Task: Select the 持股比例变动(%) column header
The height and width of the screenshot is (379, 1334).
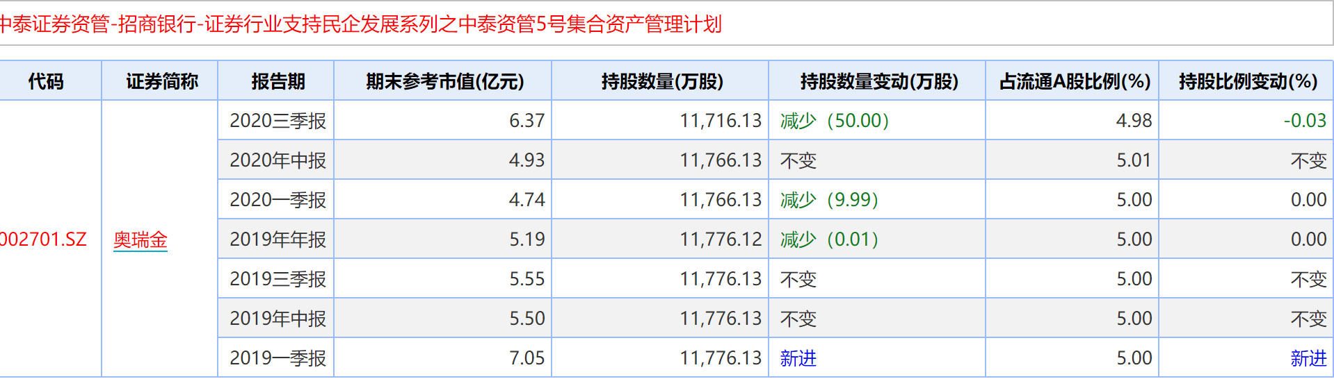Action: pos(1248,81)
